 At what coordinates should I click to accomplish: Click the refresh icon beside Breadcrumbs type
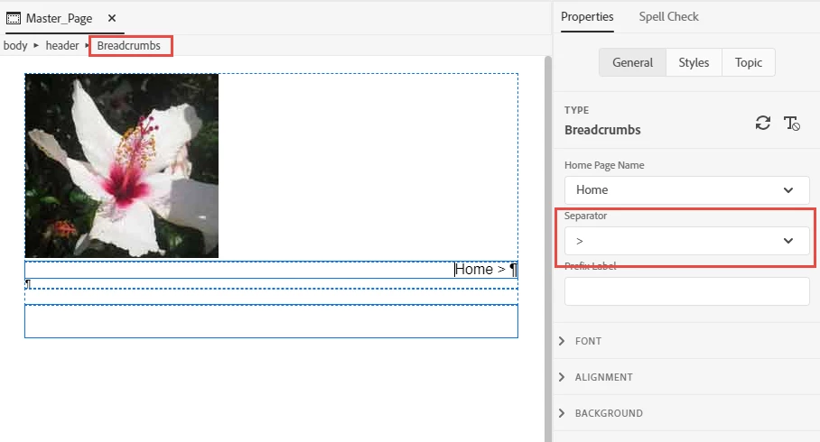click(762, 123)
